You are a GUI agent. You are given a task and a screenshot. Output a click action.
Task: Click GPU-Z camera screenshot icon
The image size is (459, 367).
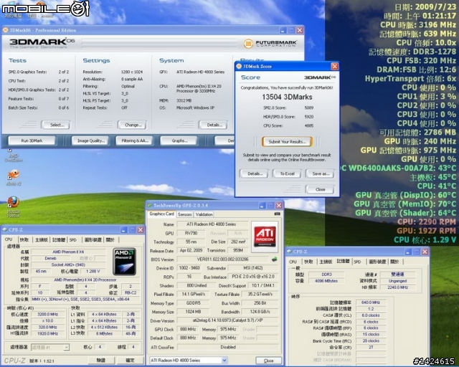click(x=277, y=214)
